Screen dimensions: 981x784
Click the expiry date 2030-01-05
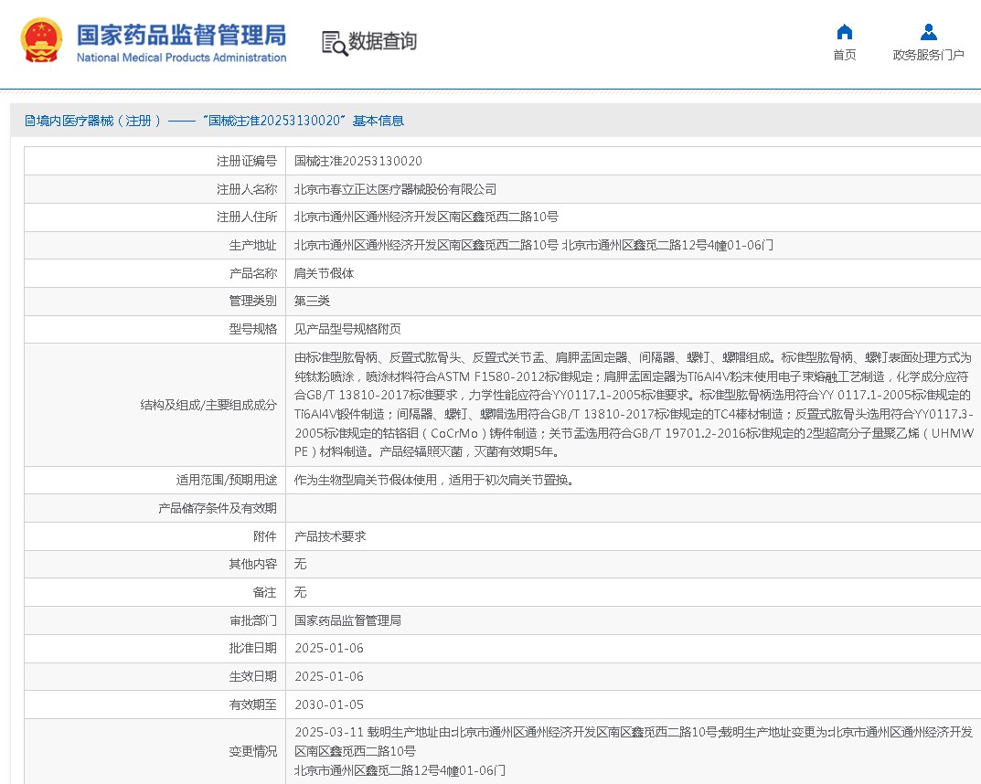click(x=329, y=705)
